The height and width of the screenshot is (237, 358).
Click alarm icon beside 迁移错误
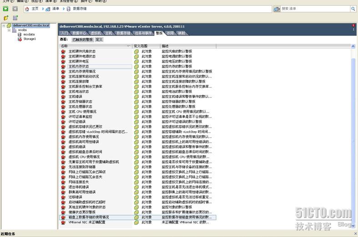63,197
